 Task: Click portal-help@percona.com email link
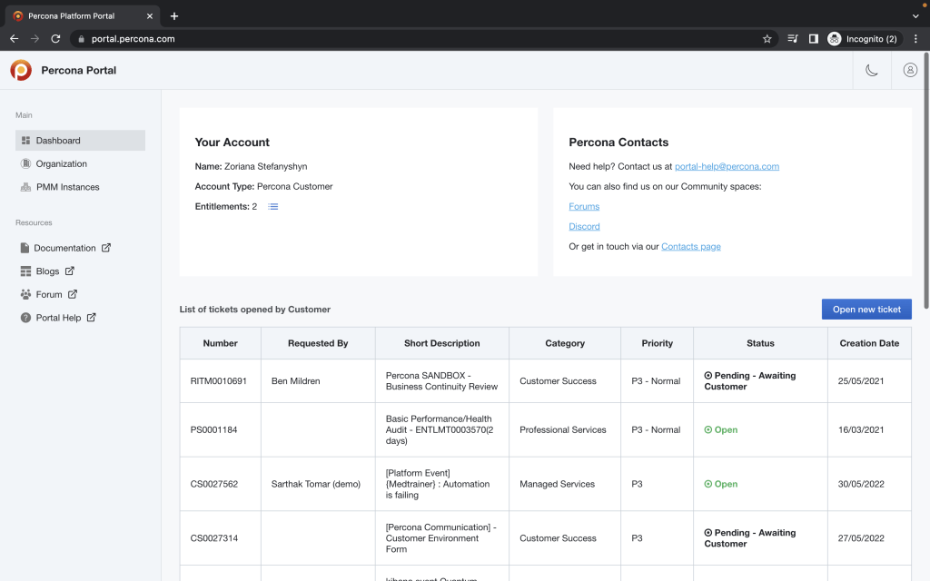[x=727, y=167]
